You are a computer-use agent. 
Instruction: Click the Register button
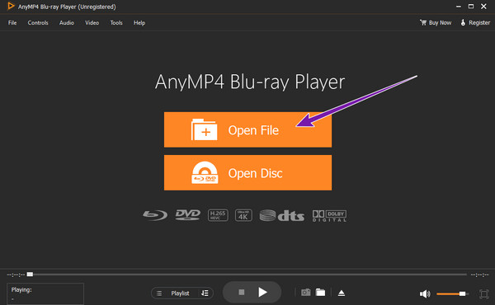pos(475,23)
